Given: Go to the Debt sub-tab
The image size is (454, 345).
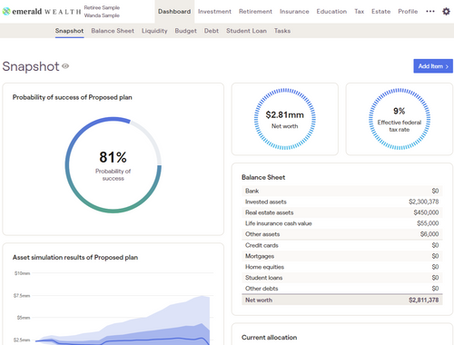Looking at the screenshot, I should (212, 31).
